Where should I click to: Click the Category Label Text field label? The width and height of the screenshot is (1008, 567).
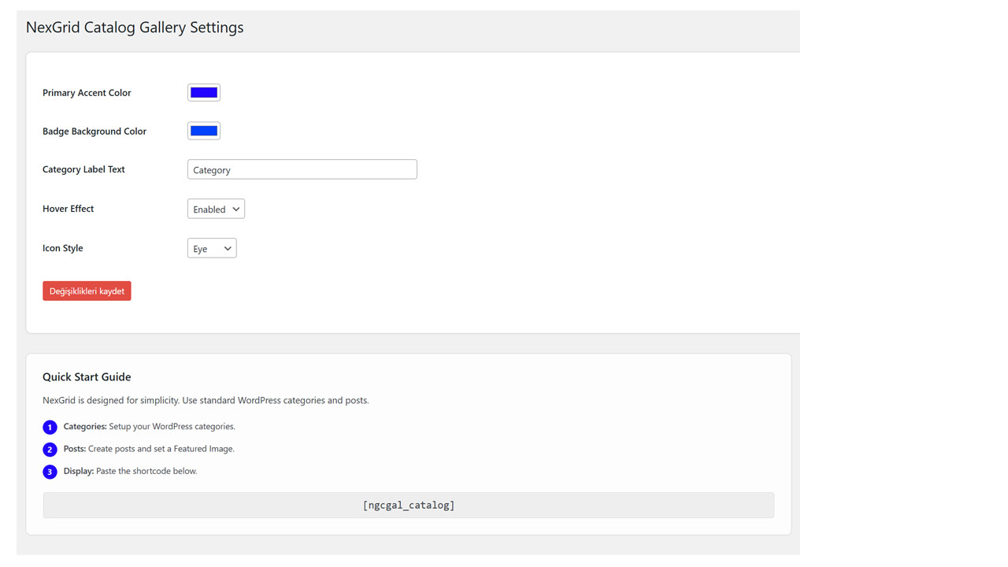pyautogui.click(x=83, y=169)
